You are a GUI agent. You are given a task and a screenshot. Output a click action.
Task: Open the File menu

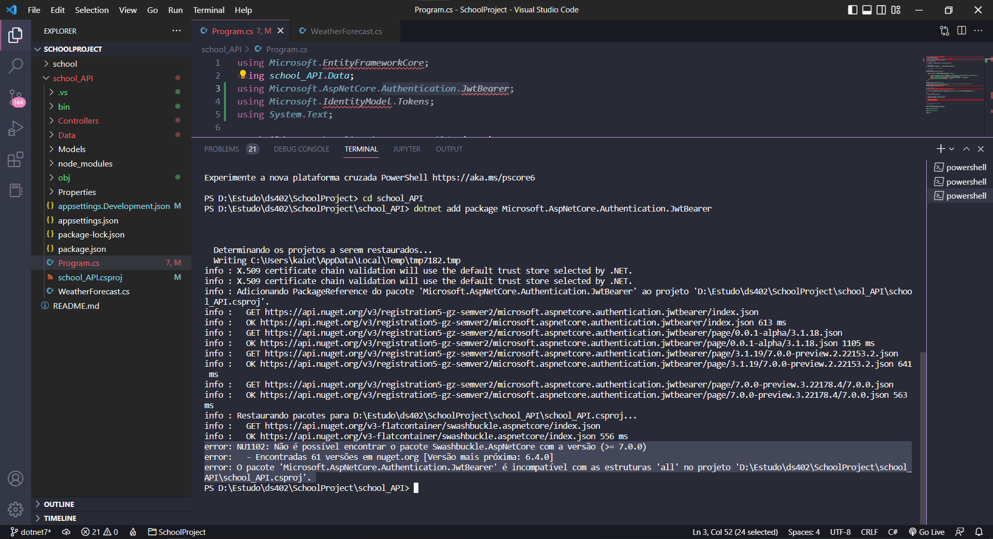click(34, 10)
